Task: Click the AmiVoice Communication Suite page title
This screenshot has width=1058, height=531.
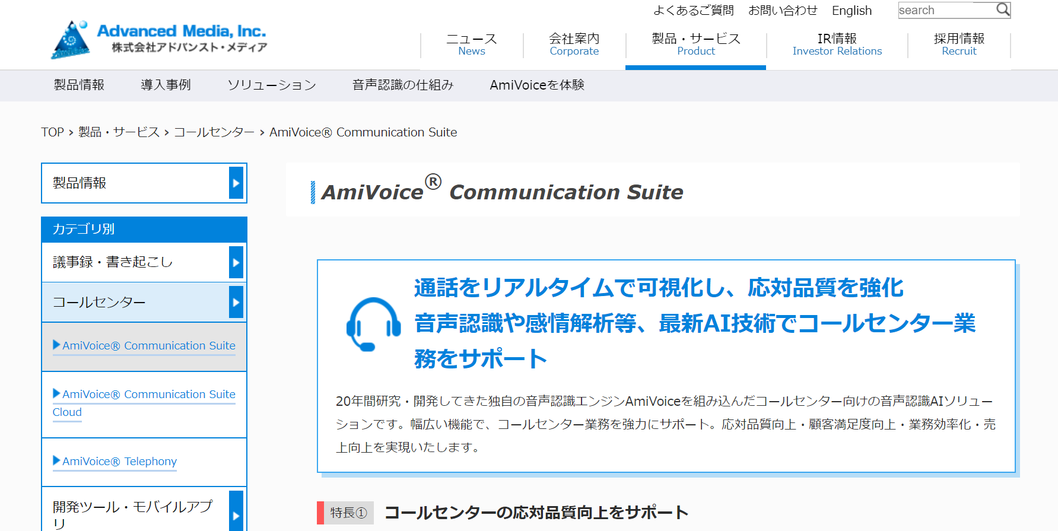Action: 502,190
